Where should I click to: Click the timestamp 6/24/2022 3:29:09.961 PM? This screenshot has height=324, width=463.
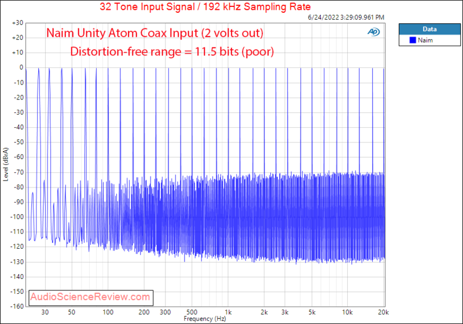coord(346,17)
